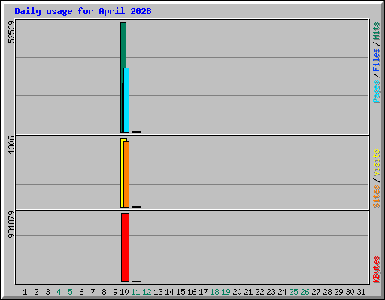Image resolution: width=385 pixels, height=300 pixels.
Task: Click the 931879 axis value
Action: tap(11, 225)
